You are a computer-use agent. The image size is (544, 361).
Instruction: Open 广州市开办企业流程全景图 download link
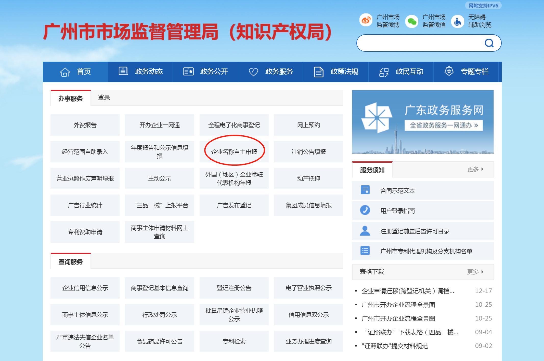point(398,305)
